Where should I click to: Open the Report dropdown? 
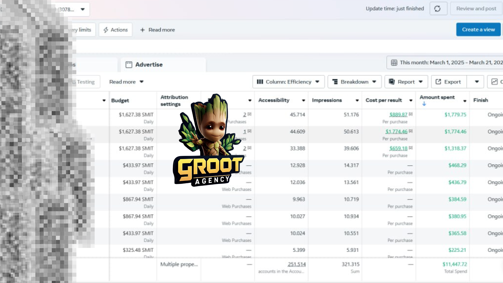[x=406, y=82]
